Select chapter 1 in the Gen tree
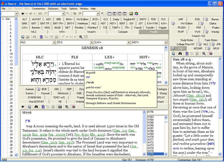This screenshot has width=224, height=162. click(x=10, y=22)
